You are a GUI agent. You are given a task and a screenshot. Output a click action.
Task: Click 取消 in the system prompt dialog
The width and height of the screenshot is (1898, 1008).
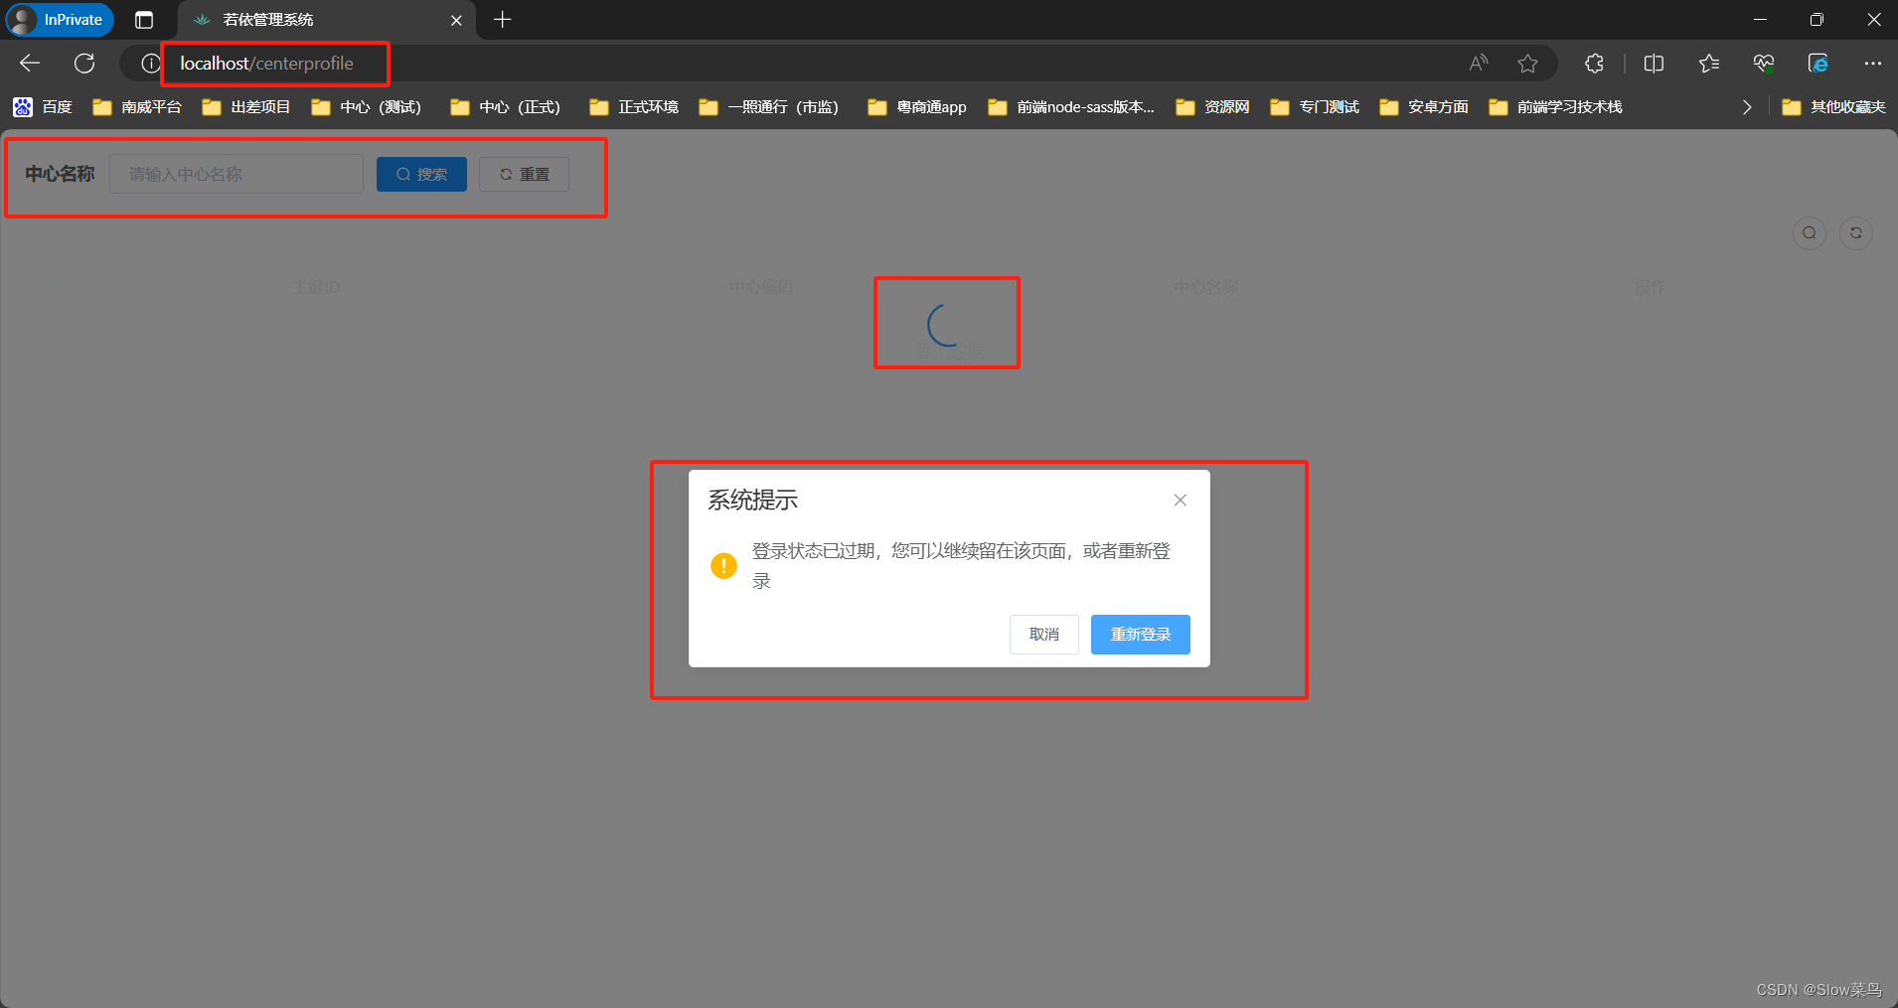1043,635
